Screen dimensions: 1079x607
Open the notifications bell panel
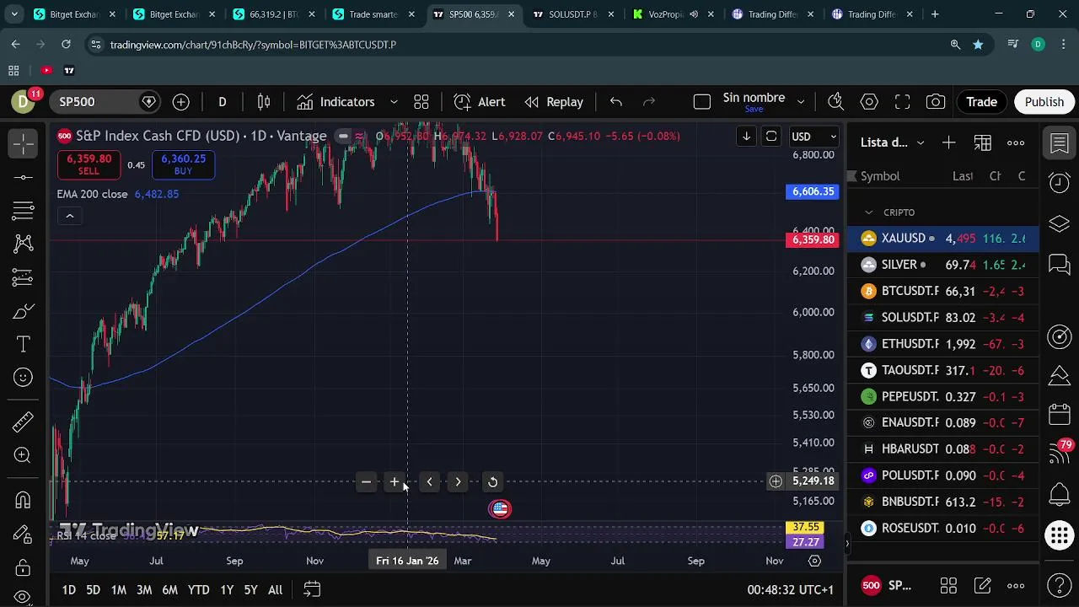(x=1060, y=494)
